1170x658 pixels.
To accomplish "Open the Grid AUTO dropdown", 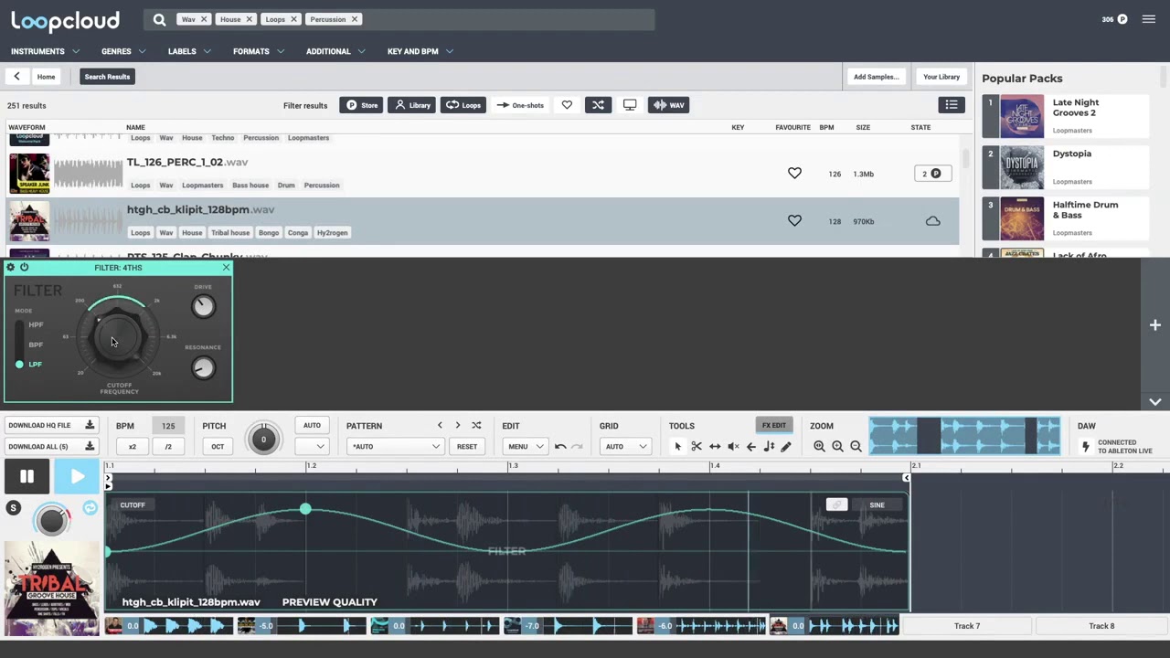I will tap(625, 447).
